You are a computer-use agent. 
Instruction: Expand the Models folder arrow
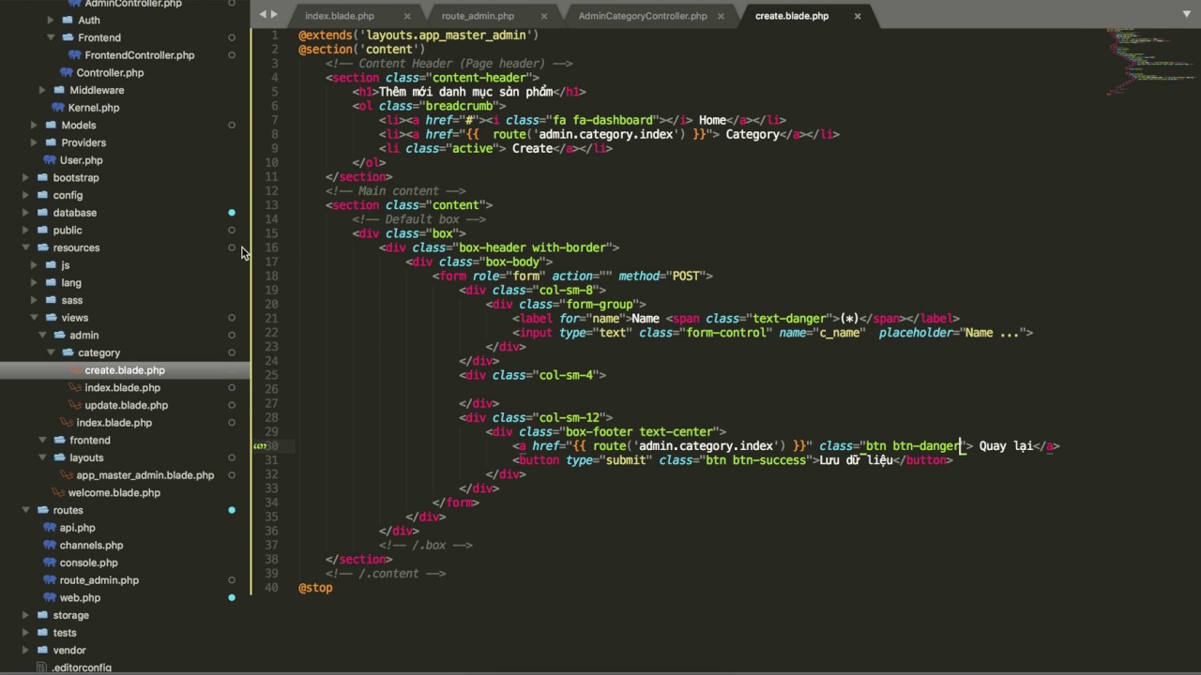pos(34,125)
